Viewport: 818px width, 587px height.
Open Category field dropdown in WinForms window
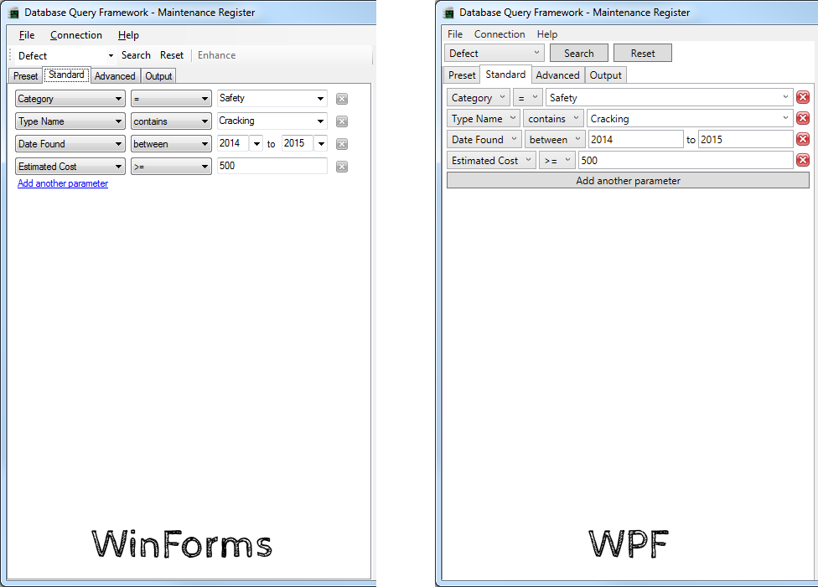[70, 99]
